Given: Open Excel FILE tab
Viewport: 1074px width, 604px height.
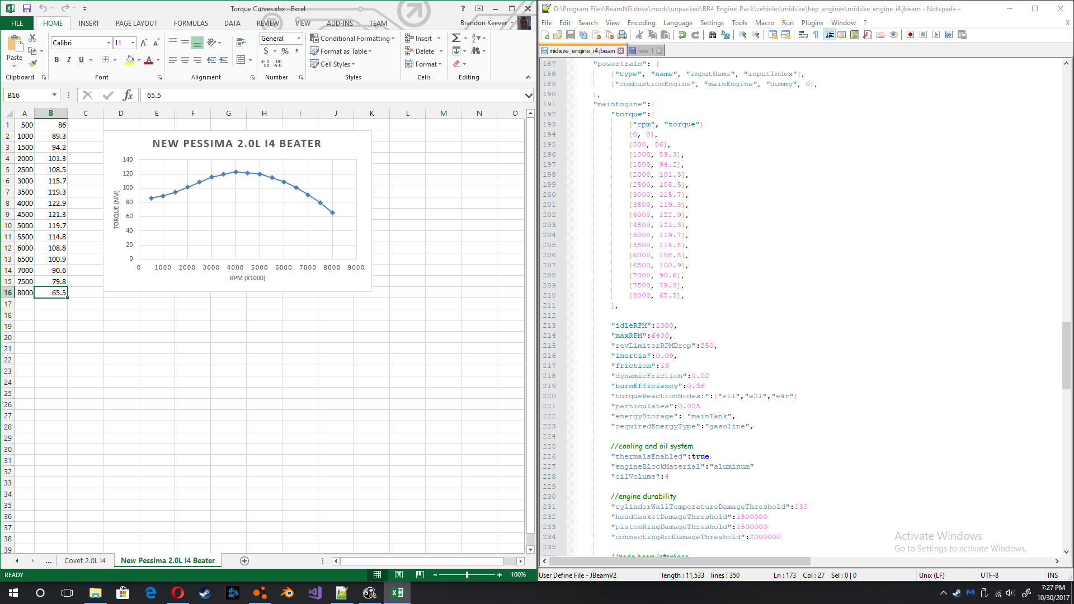Looking at the screenshot, I should [x=17, y=23].
